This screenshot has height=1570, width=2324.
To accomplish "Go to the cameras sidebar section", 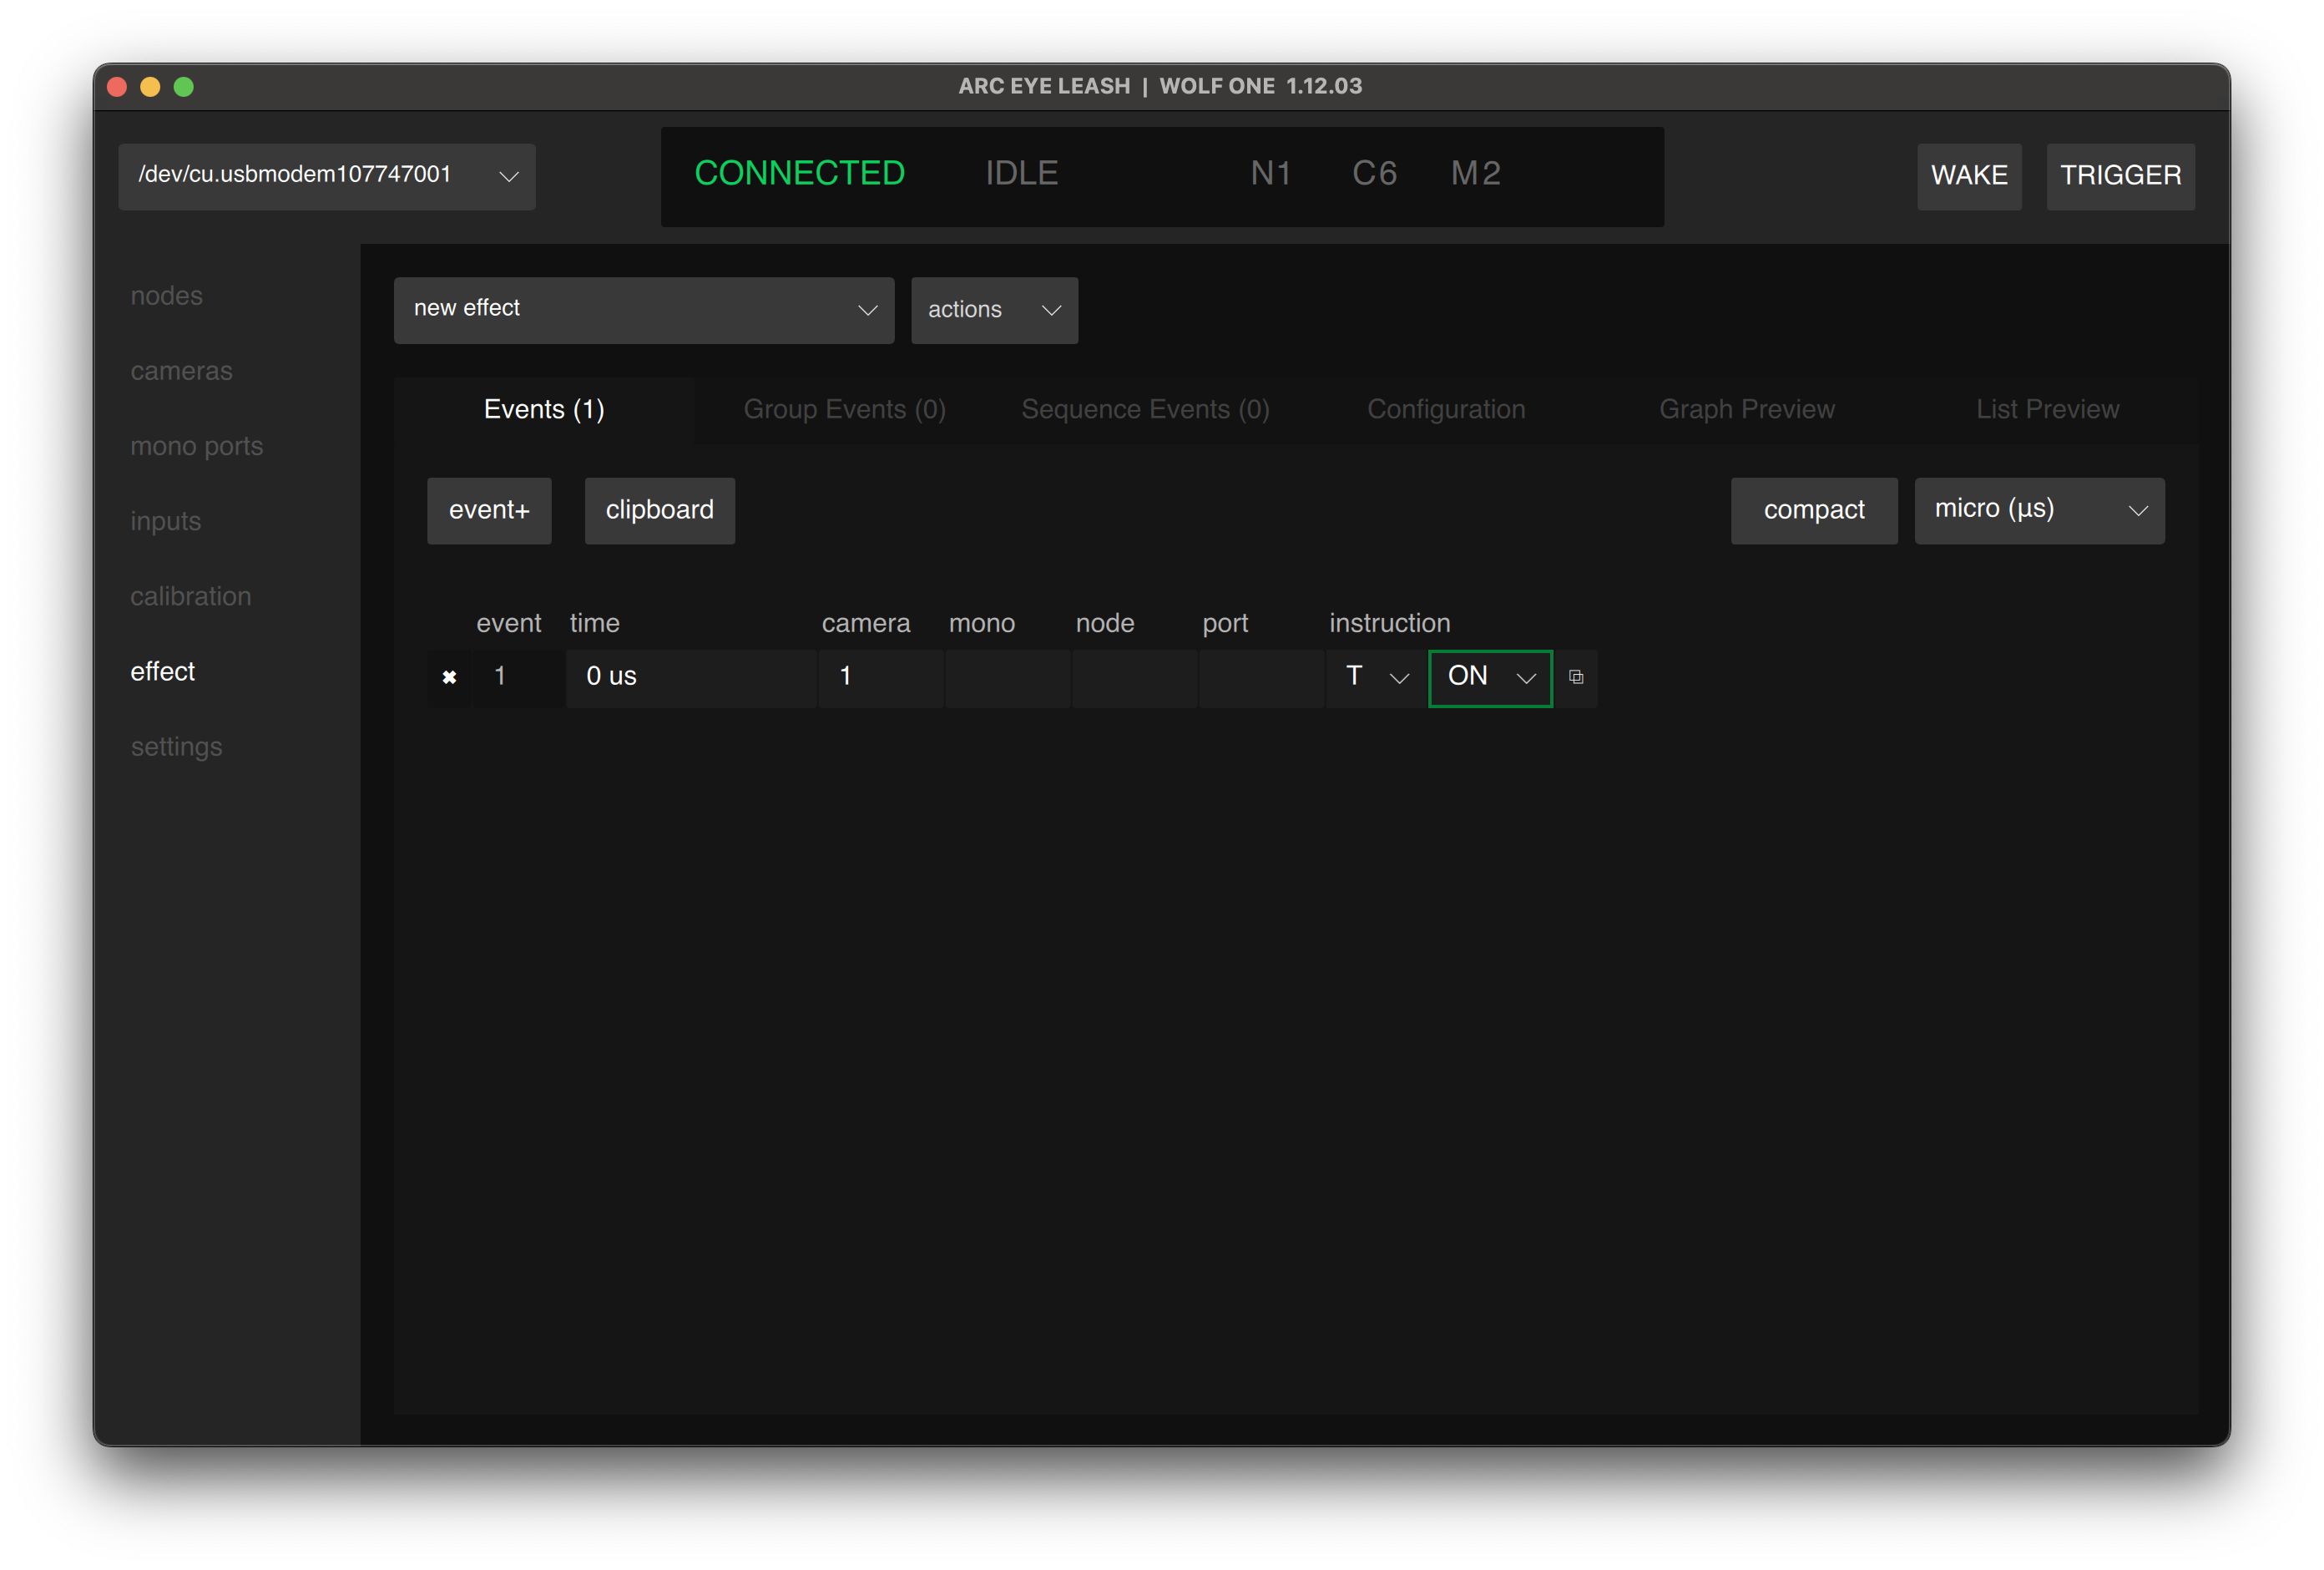I will point(181,372).
